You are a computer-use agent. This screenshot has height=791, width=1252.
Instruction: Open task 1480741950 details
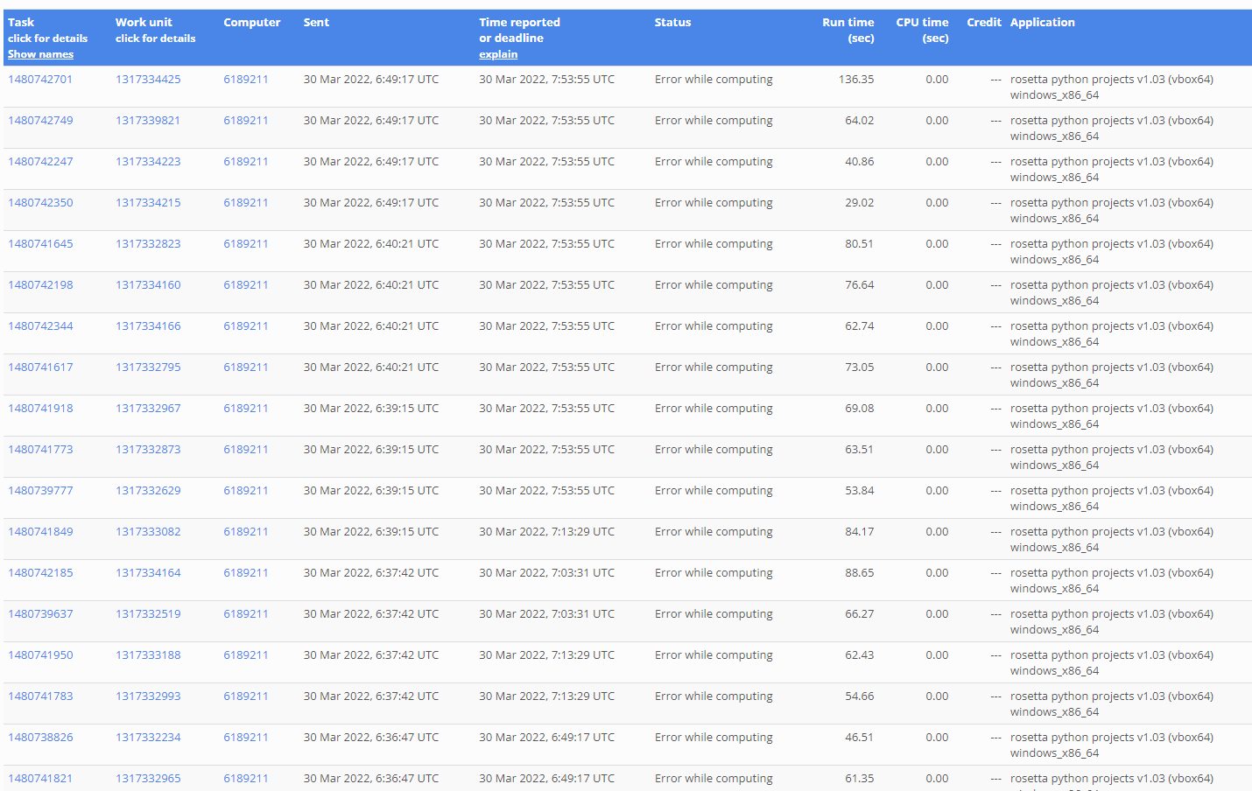pos(40,654)
